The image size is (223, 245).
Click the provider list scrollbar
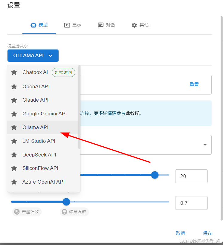point(79,107)
